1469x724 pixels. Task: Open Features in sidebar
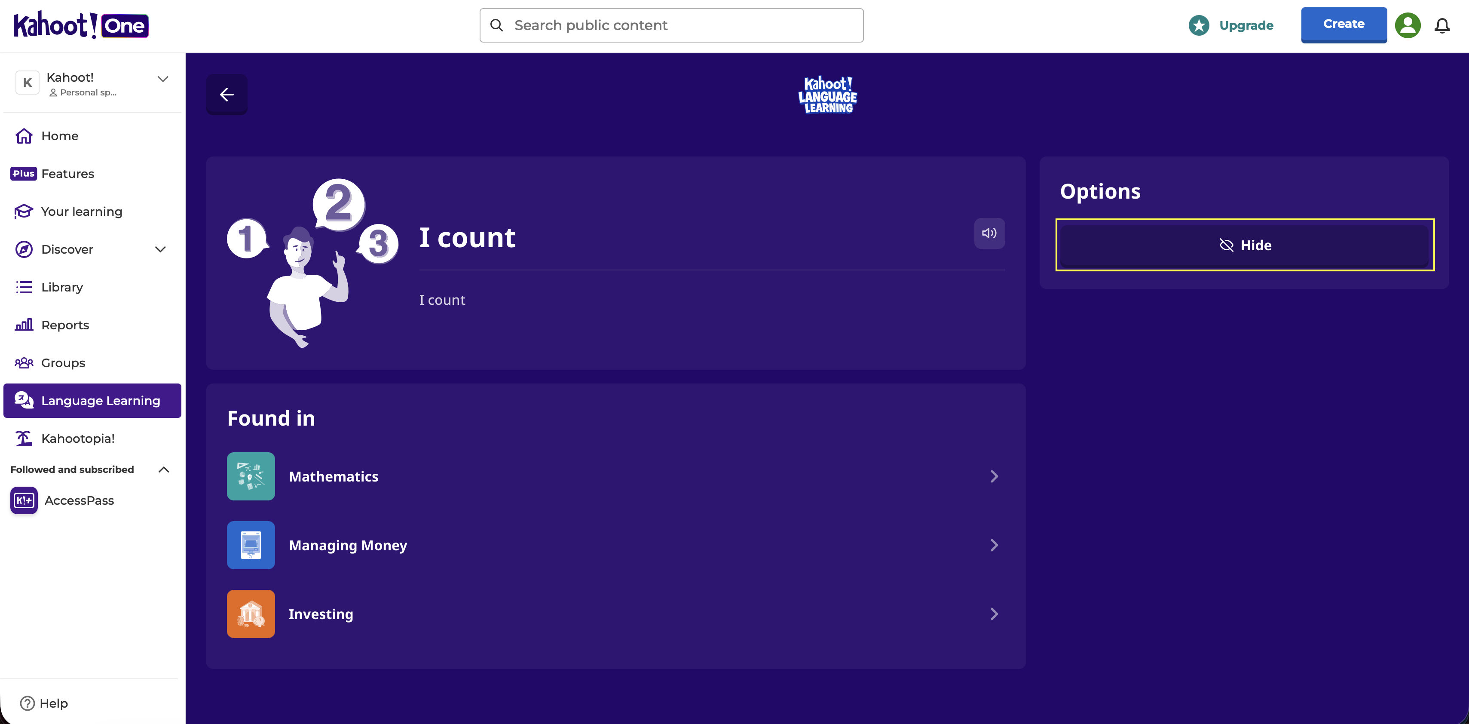(92, 173)
